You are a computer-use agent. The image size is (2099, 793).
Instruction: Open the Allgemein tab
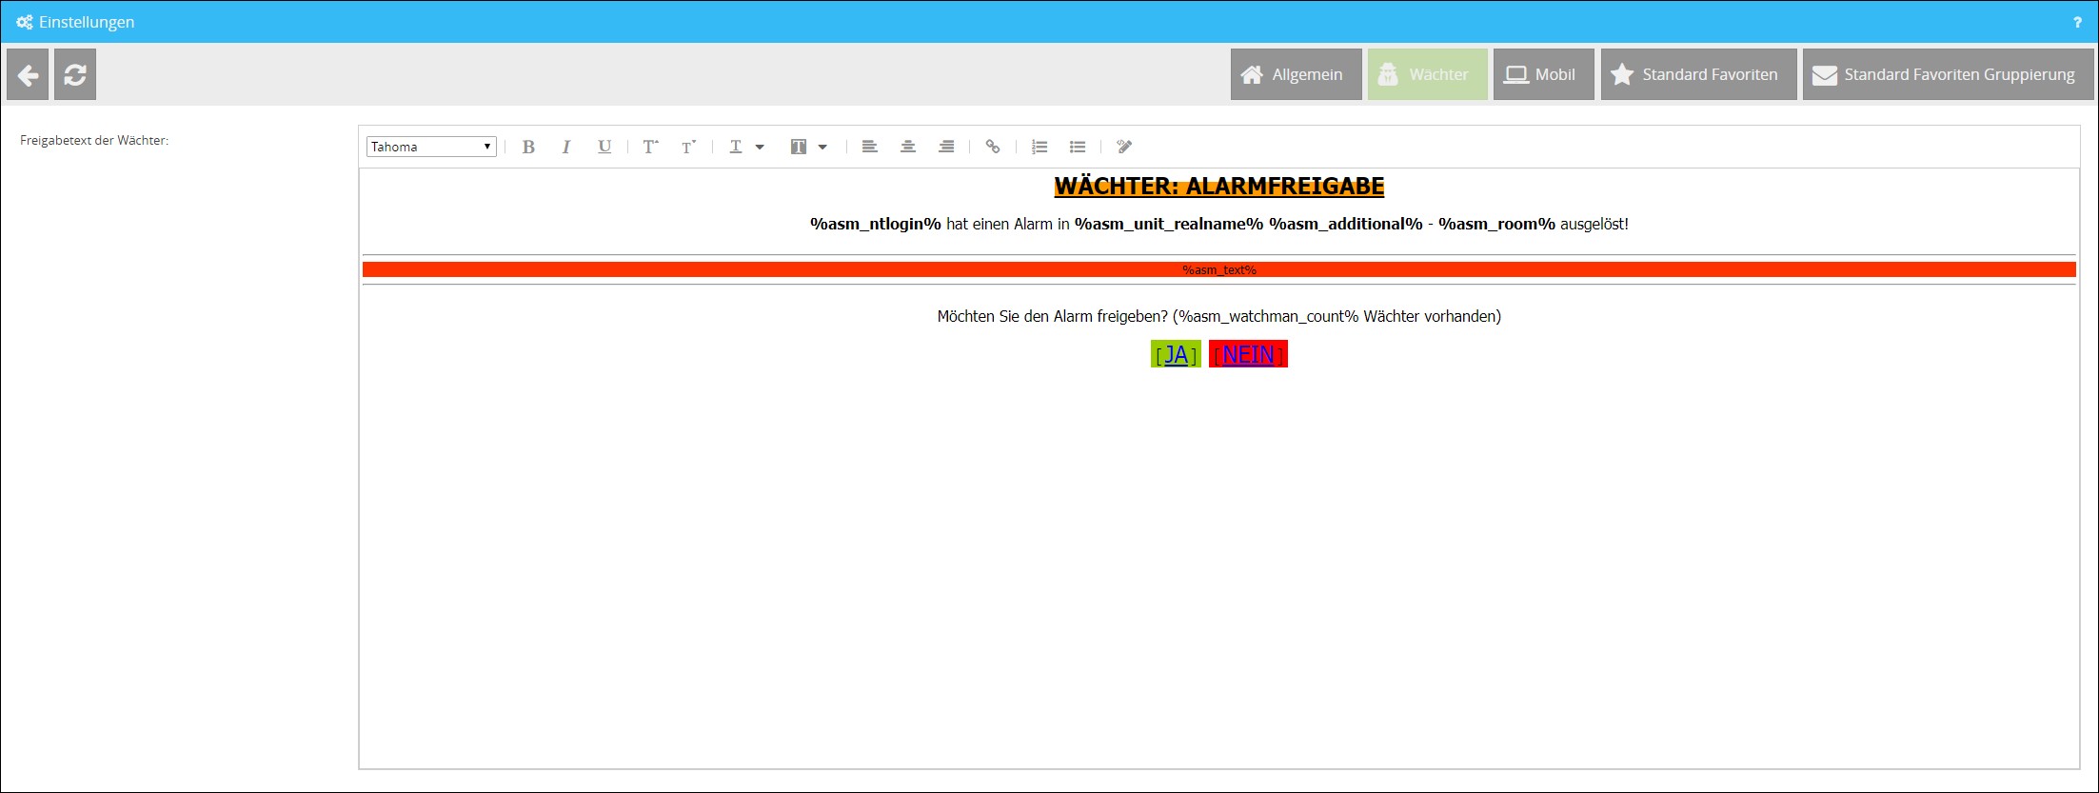click(x=1296, y=74)
